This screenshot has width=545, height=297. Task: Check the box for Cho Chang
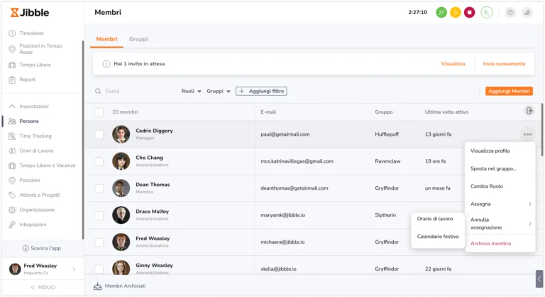(x=99, y=161)
